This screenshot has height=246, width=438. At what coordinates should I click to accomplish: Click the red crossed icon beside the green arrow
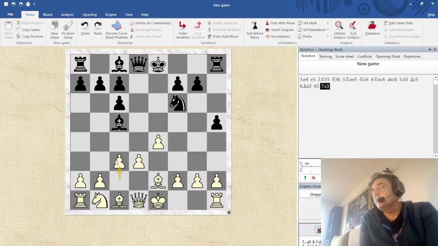click(x=313, y=178)
